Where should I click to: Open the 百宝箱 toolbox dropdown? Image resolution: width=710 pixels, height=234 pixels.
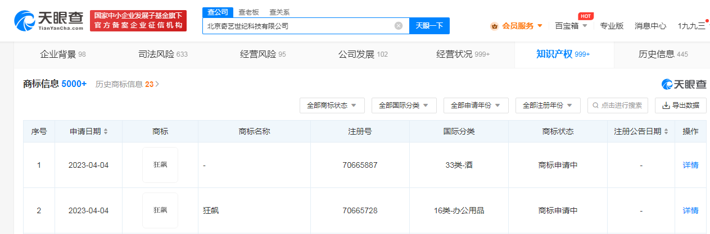pyautogui.click(x=571, y=26)
